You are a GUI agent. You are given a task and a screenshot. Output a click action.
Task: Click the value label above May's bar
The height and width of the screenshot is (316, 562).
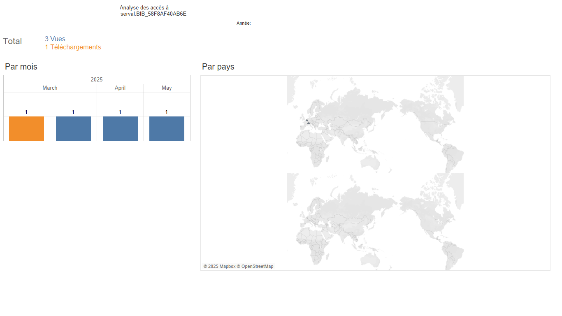(x=167, y=112)
